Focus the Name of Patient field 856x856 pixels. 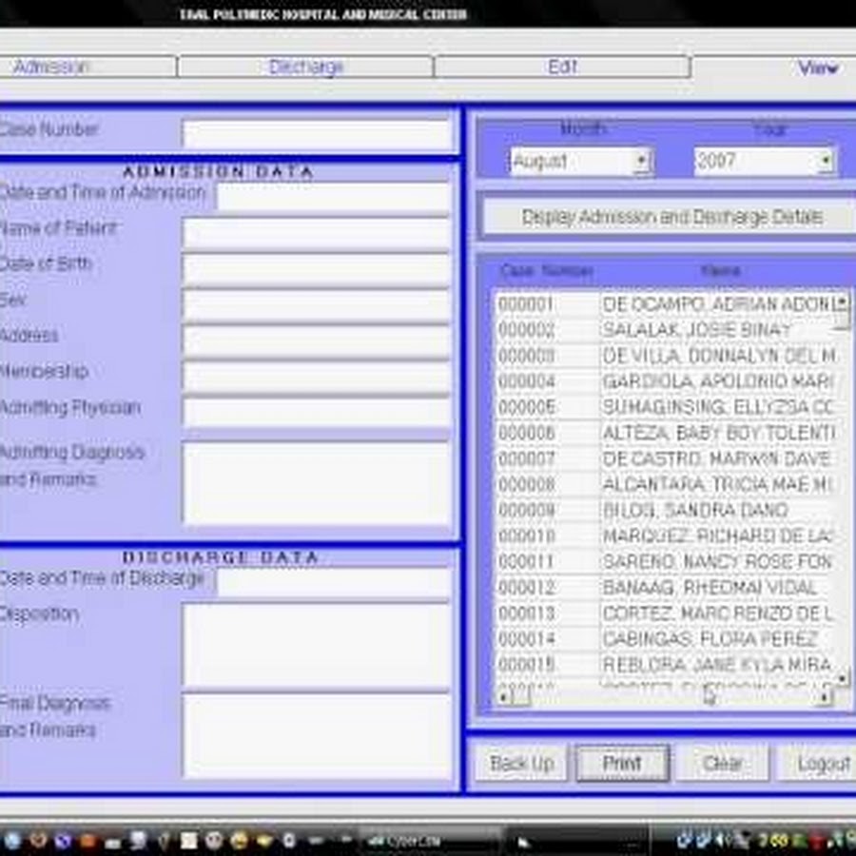point(317,234)
